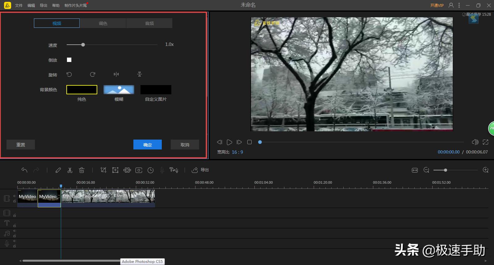Flip clip horizontally
The image size is (494, 265).
tap(116, 74)
